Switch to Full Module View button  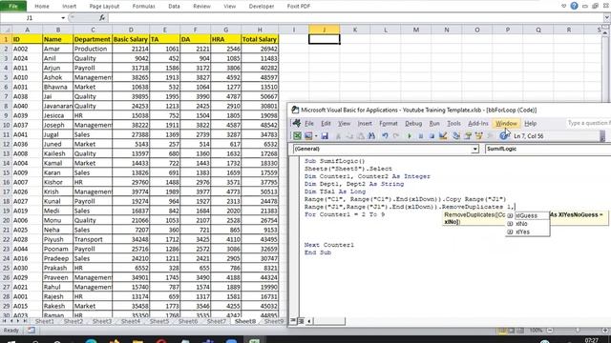point(301,321)
